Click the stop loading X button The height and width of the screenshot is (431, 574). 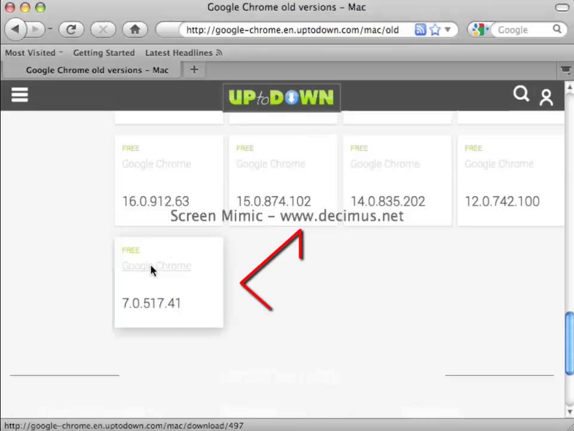coord(103,29)
